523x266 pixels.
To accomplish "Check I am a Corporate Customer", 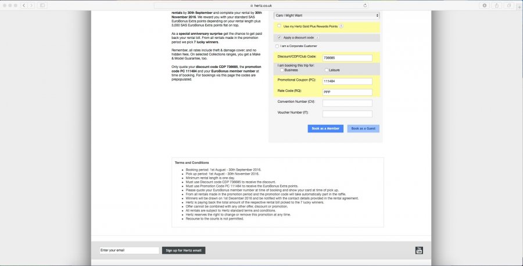I will 277,46.
